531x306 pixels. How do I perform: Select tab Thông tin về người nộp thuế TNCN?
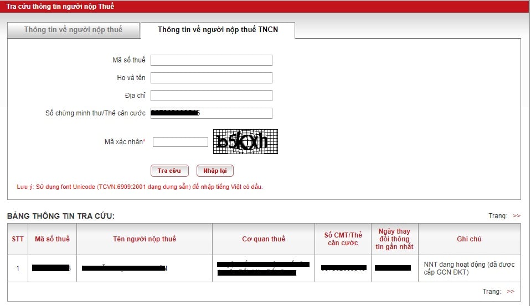point(218,30)
